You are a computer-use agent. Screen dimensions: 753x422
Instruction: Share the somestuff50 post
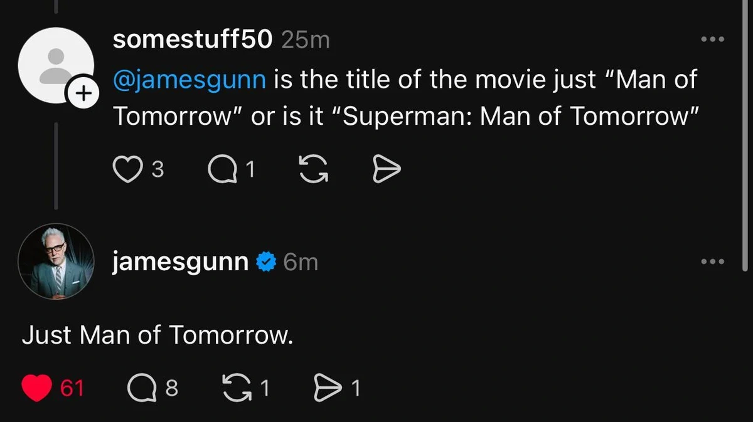[387, 169]
